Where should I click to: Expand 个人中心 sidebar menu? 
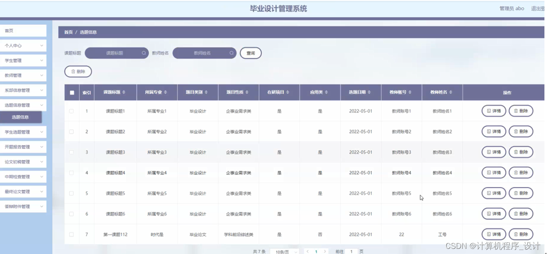click(x=23, y=45)
